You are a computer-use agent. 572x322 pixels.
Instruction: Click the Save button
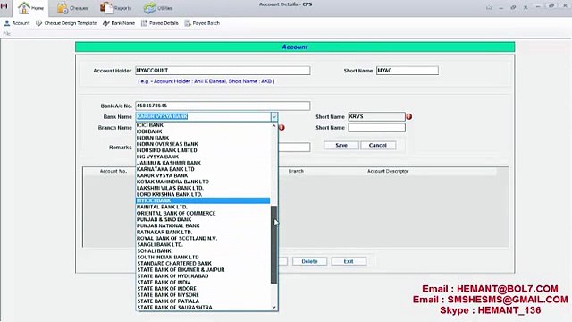pos(341,145)
